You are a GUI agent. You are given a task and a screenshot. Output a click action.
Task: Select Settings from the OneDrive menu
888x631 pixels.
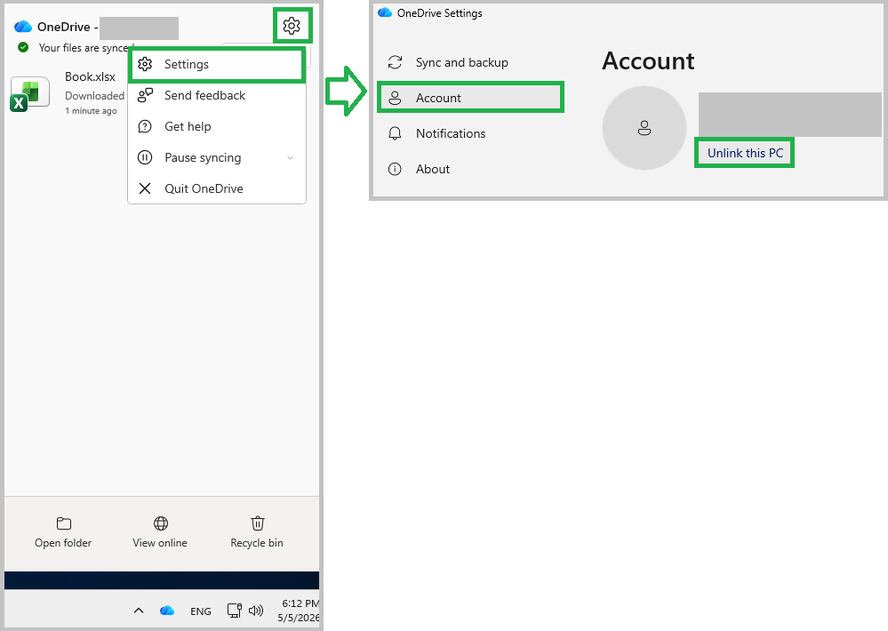(x=217, y=65)
